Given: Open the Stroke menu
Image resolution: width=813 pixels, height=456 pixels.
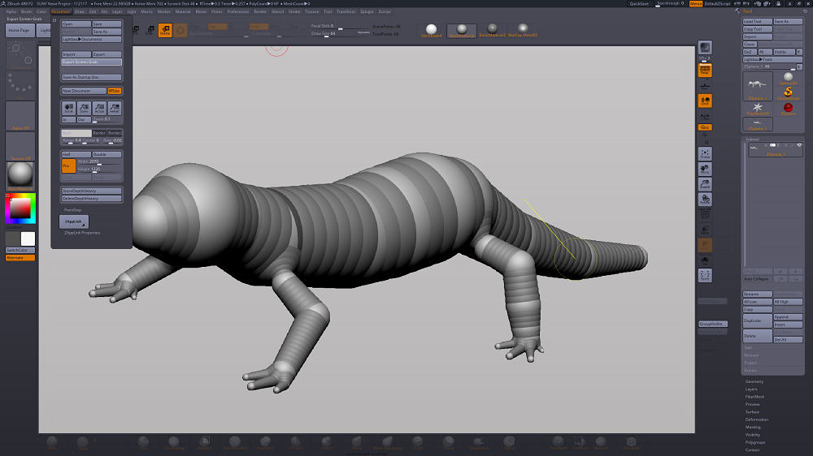Looking at the screenshot, I should click(x=294, y=11).
